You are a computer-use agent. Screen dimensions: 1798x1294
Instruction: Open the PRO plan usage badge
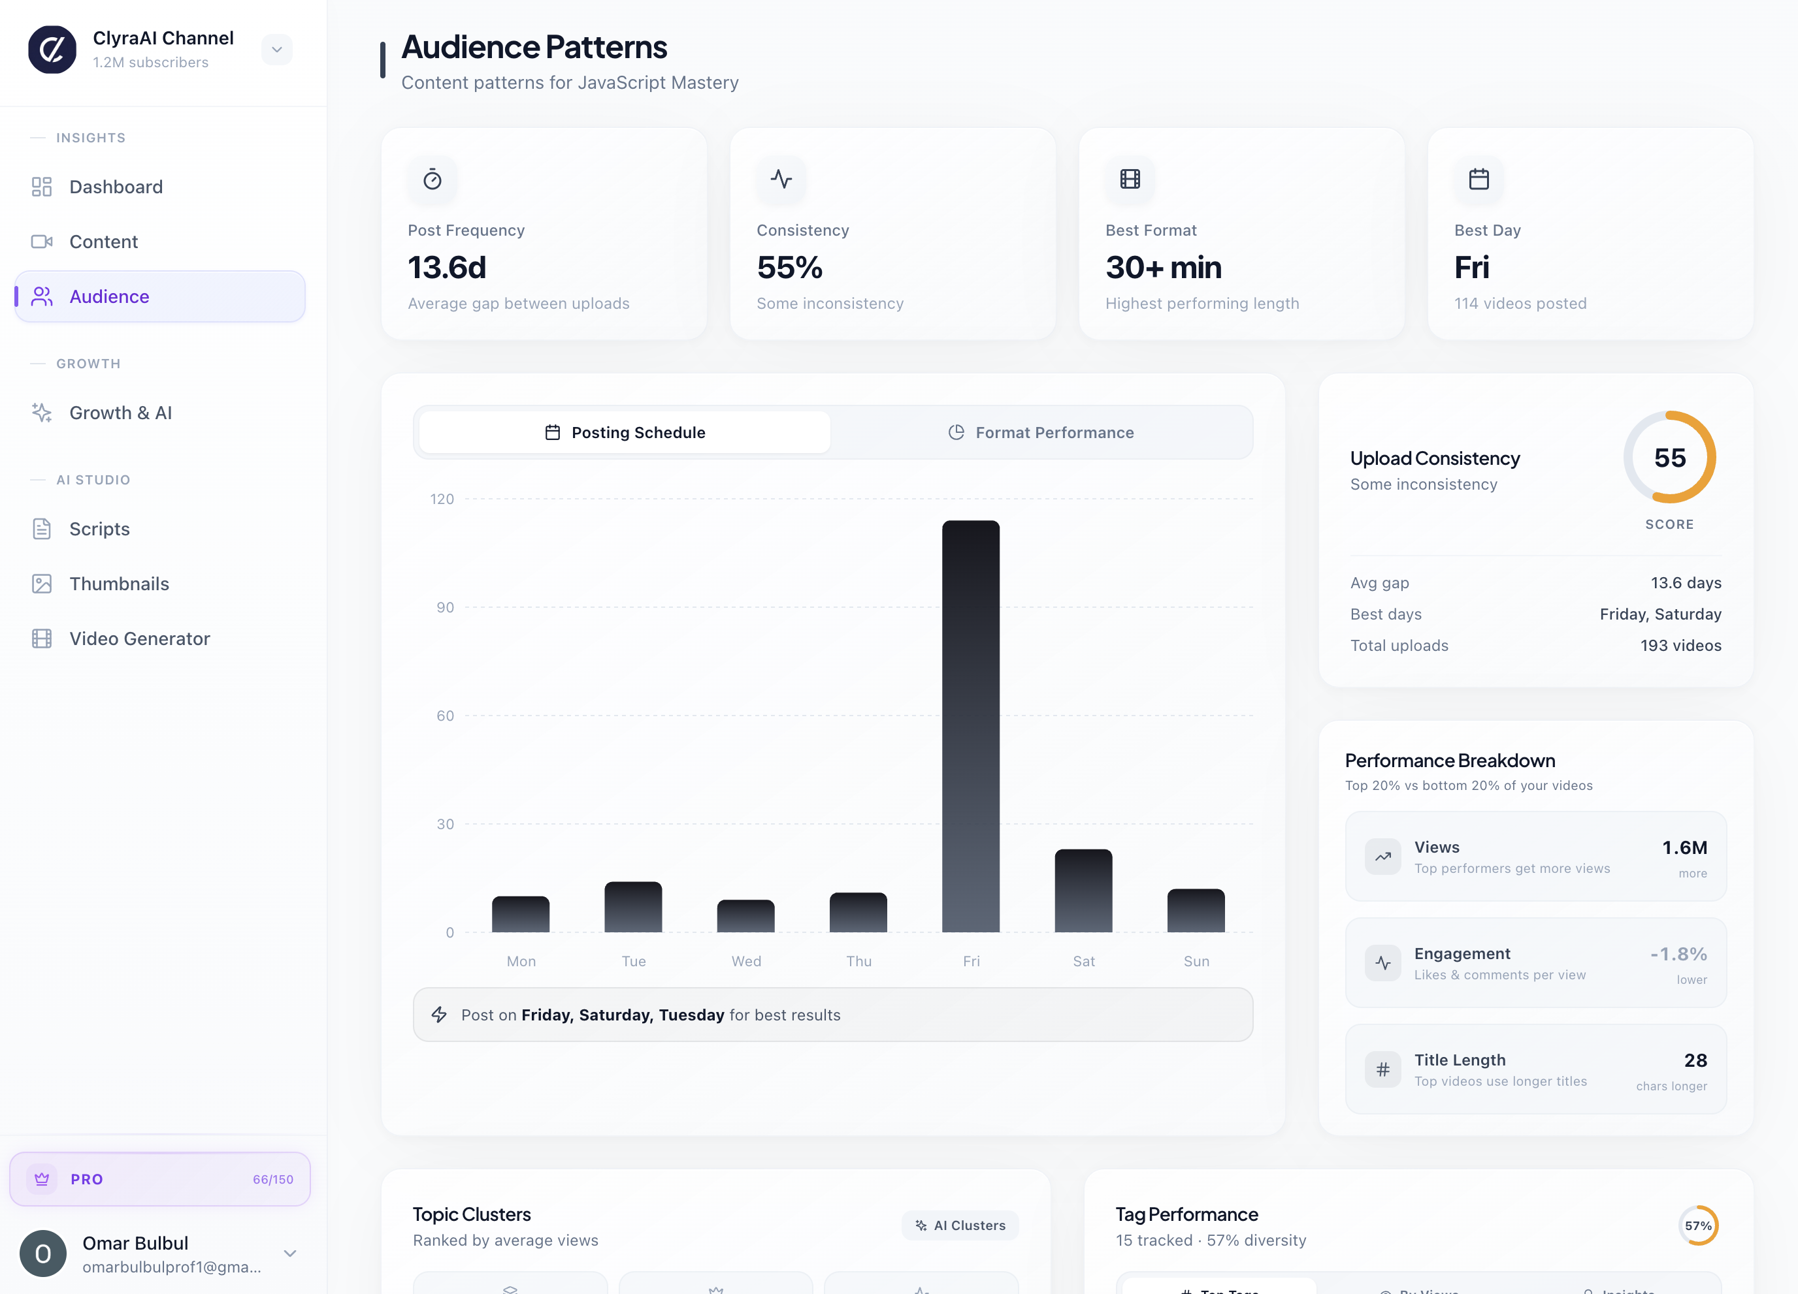pyautogui.click(x=160, y=1179)
